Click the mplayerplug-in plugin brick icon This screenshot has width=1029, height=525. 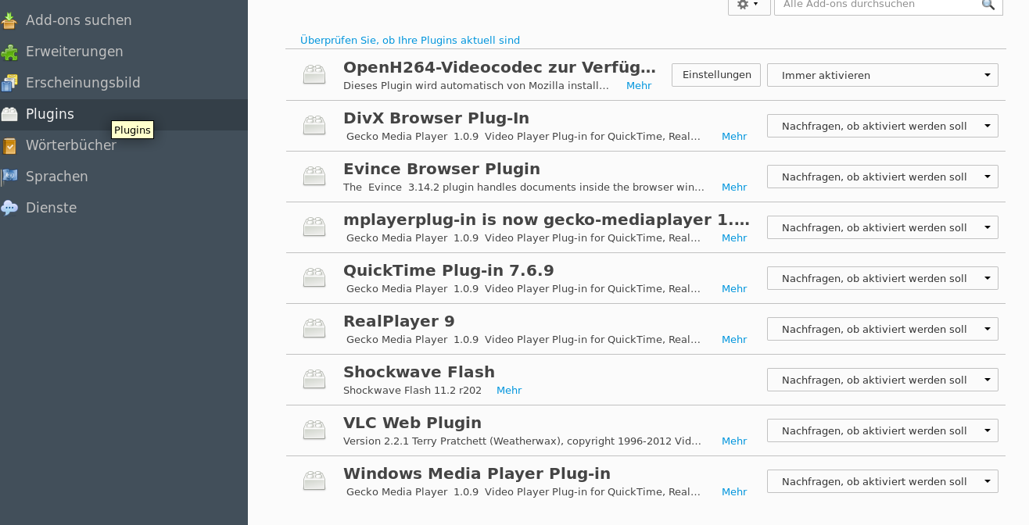[314, 227]
